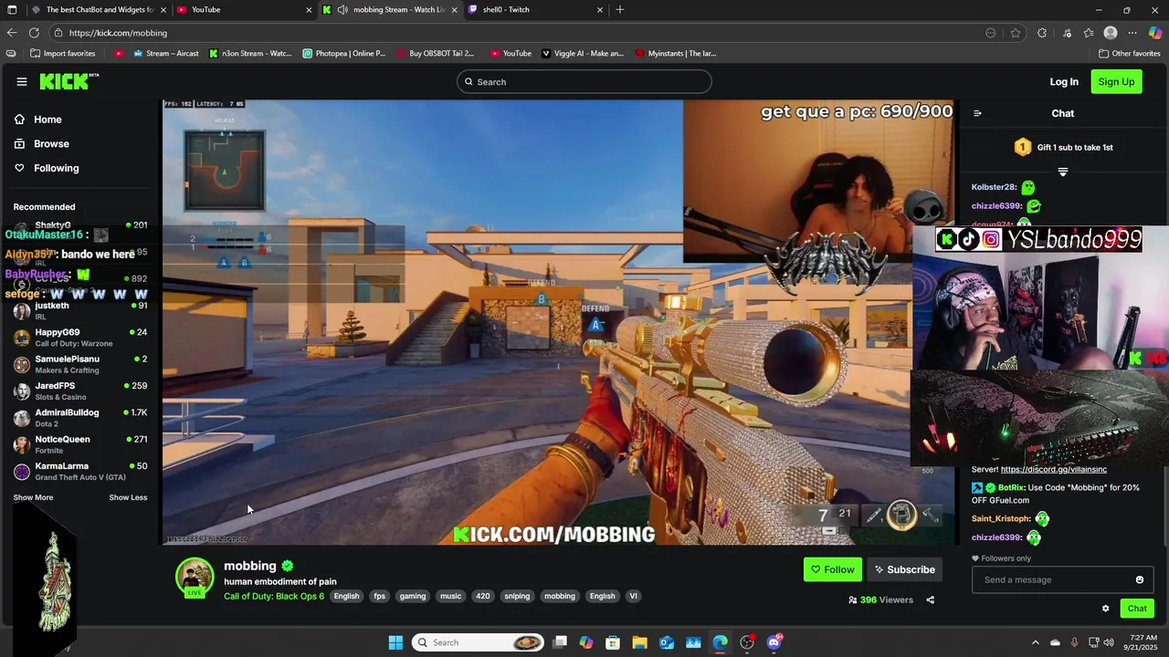The height and width of the screenshot is (657, 1169).
Task: Open Discord from the taskbar
Action: coord(774,642)
